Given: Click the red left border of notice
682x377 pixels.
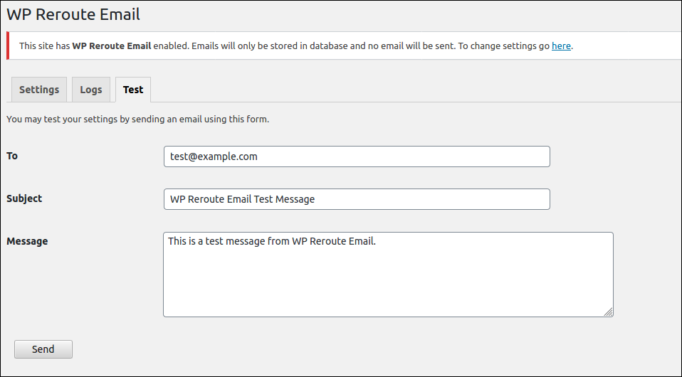Looking at the screenshot, I should coord(8,46).
